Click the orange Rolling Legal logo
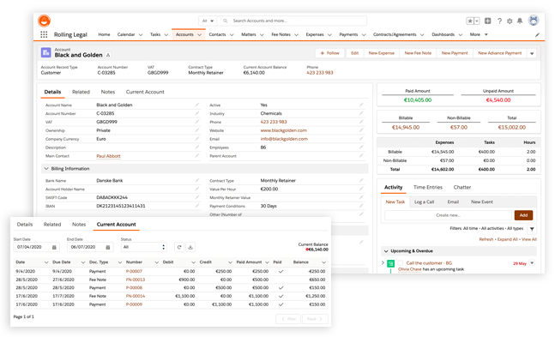The height and width of the screenshot is (337, 555). pos(45,21)
